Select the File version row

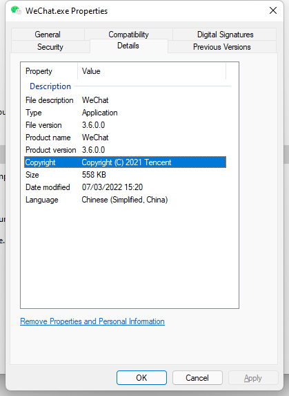pyautogui.click(x=126, y=125)
